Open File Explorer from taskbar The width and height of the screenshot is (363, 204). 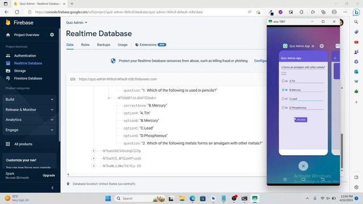click(x=182, y=198)
